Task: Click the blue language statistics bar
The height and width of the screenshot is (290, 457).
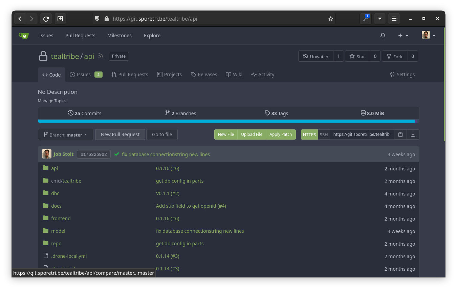Action: point(226,121)
